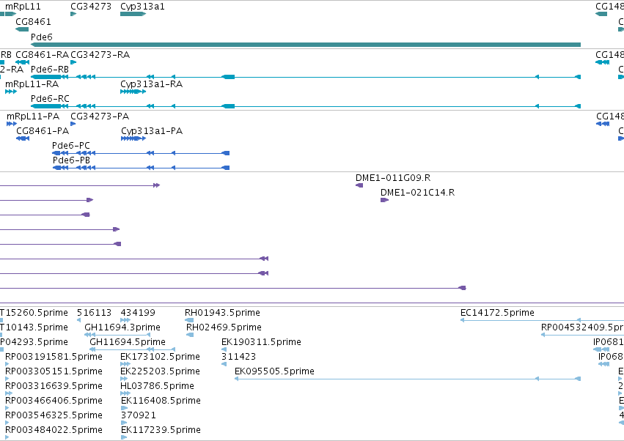Open the RH01943.5prime EST label
The width and height of the screenshot is (624, 441).
coord(222,313)
